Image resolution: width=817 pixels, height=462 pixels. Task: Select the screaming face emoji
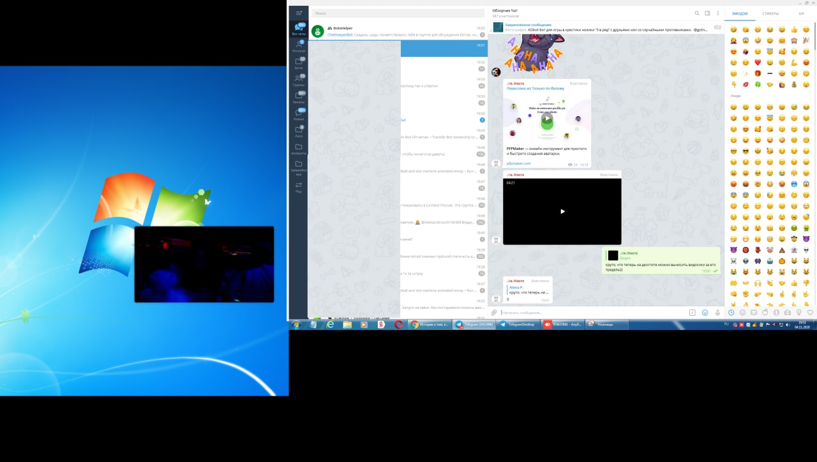click(746, 40)
